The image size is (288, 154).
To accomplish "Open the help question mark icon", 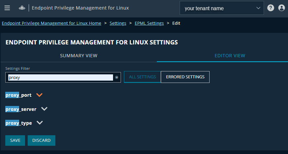I will [271, 8].
